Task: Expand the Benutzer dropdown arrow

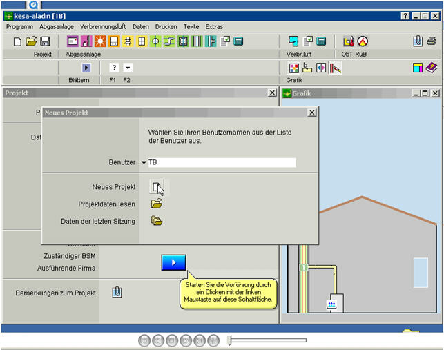Action: coord(144,163)
